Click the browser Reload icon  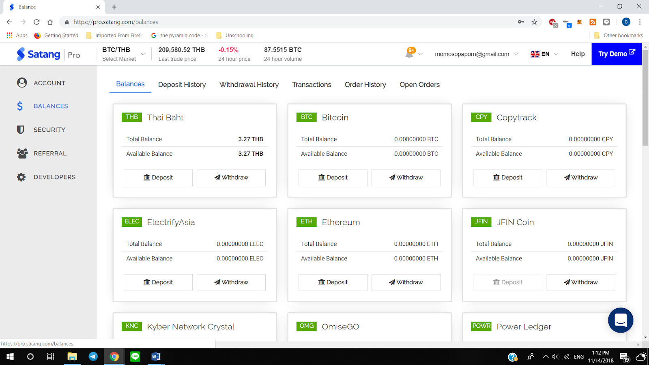[x=37, y=22]
